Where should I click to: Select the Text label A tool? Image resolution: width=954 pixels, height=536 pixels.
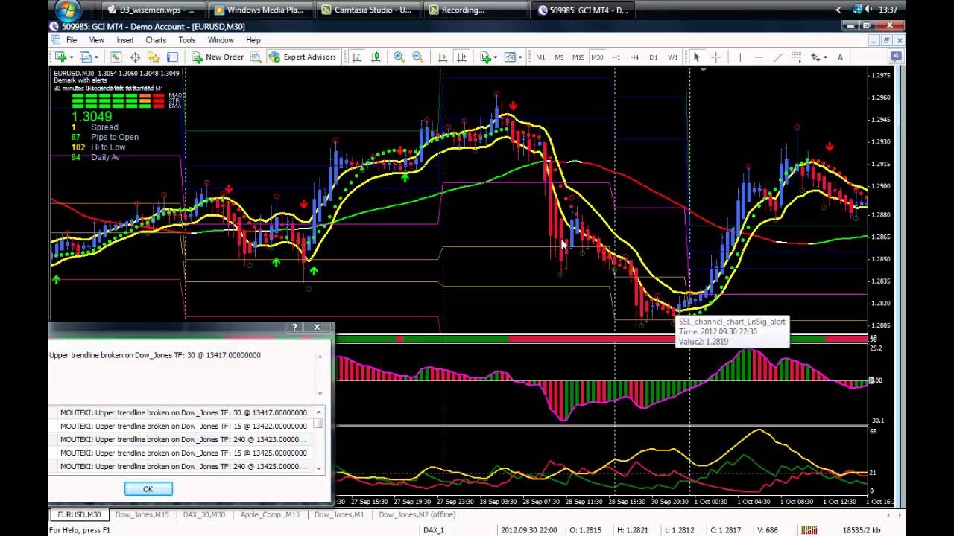click(840, 57)
